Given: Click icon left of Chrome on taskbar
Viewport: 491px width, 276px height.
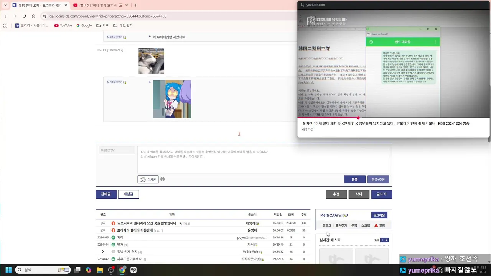Looking at the screenshot, I should 111,270.
